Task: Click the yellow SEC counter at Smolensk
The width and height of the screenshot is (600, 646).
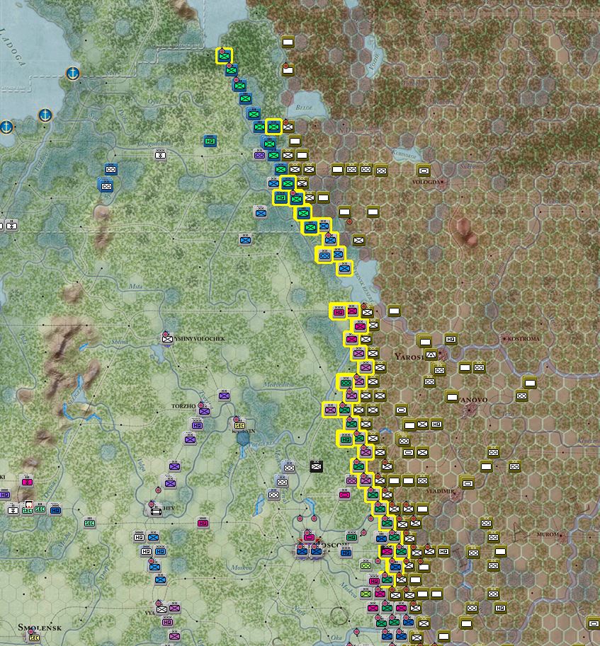Action: (x=34, y=638)
